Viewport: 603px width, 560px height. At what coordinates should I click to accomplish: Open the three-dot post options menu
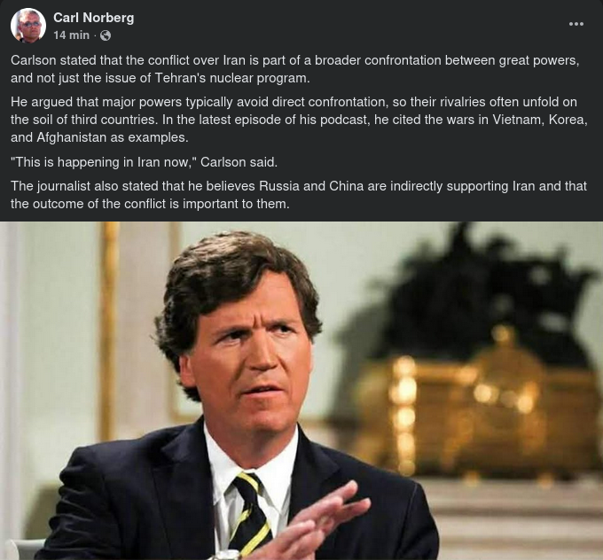coord(576,24)
